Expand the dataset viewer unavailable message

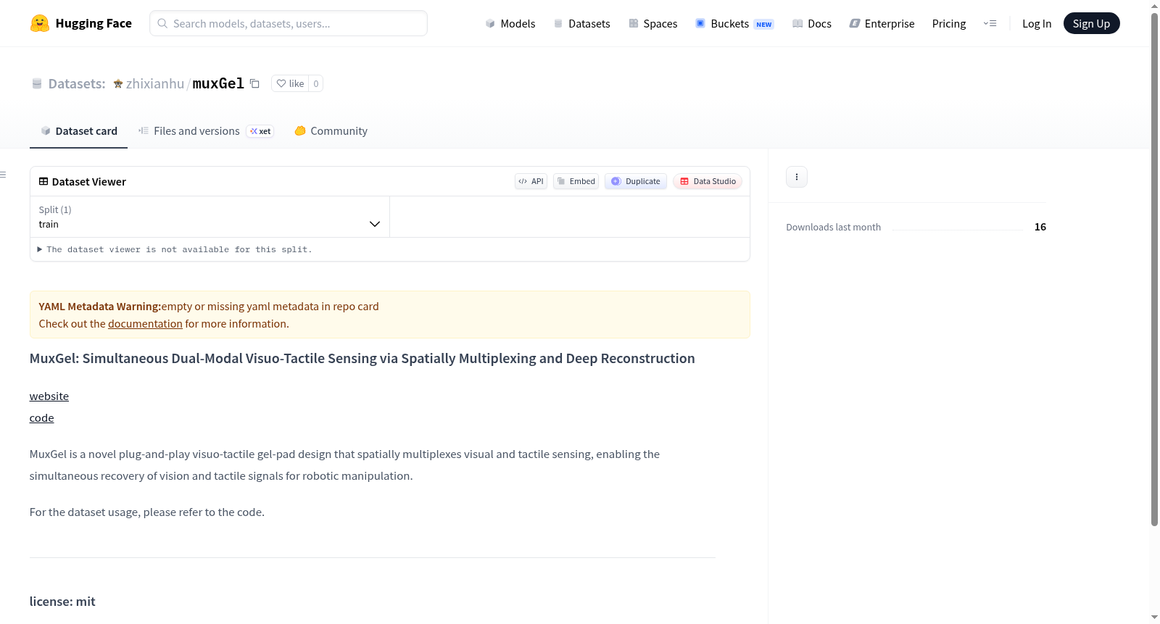(x=175, y=249)
